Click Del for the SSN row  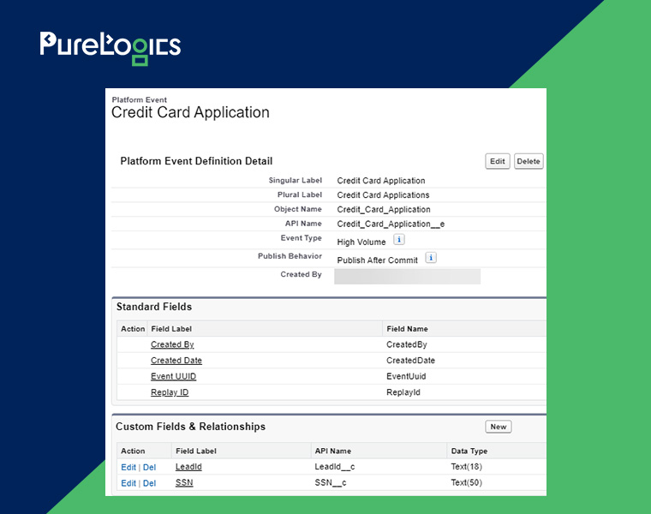click(149, 483)
